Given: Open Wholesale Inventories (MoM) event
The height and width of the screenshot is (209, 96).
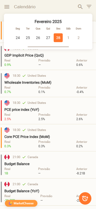Looking at the screenshot, I should point(48,83).
